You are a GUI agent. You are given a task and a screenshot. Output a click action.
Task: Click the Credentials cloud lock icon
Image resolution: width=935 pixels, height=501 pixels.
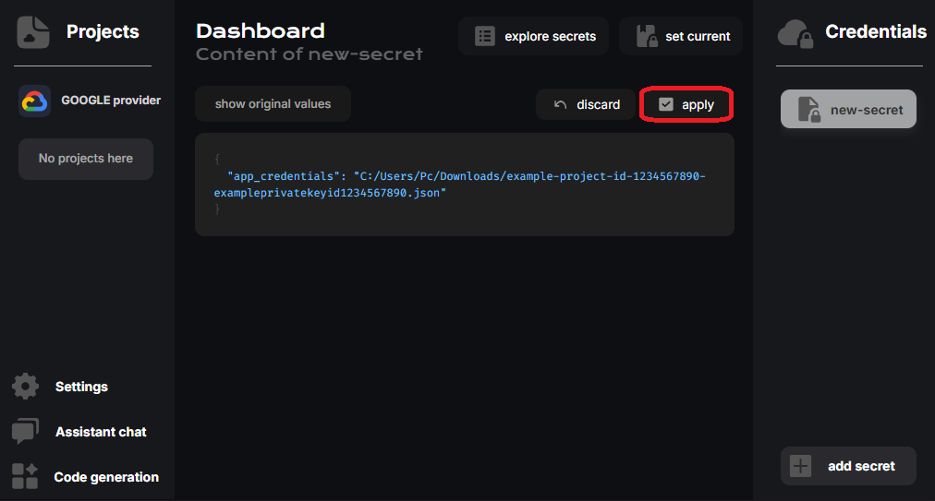tap(795, 33)
